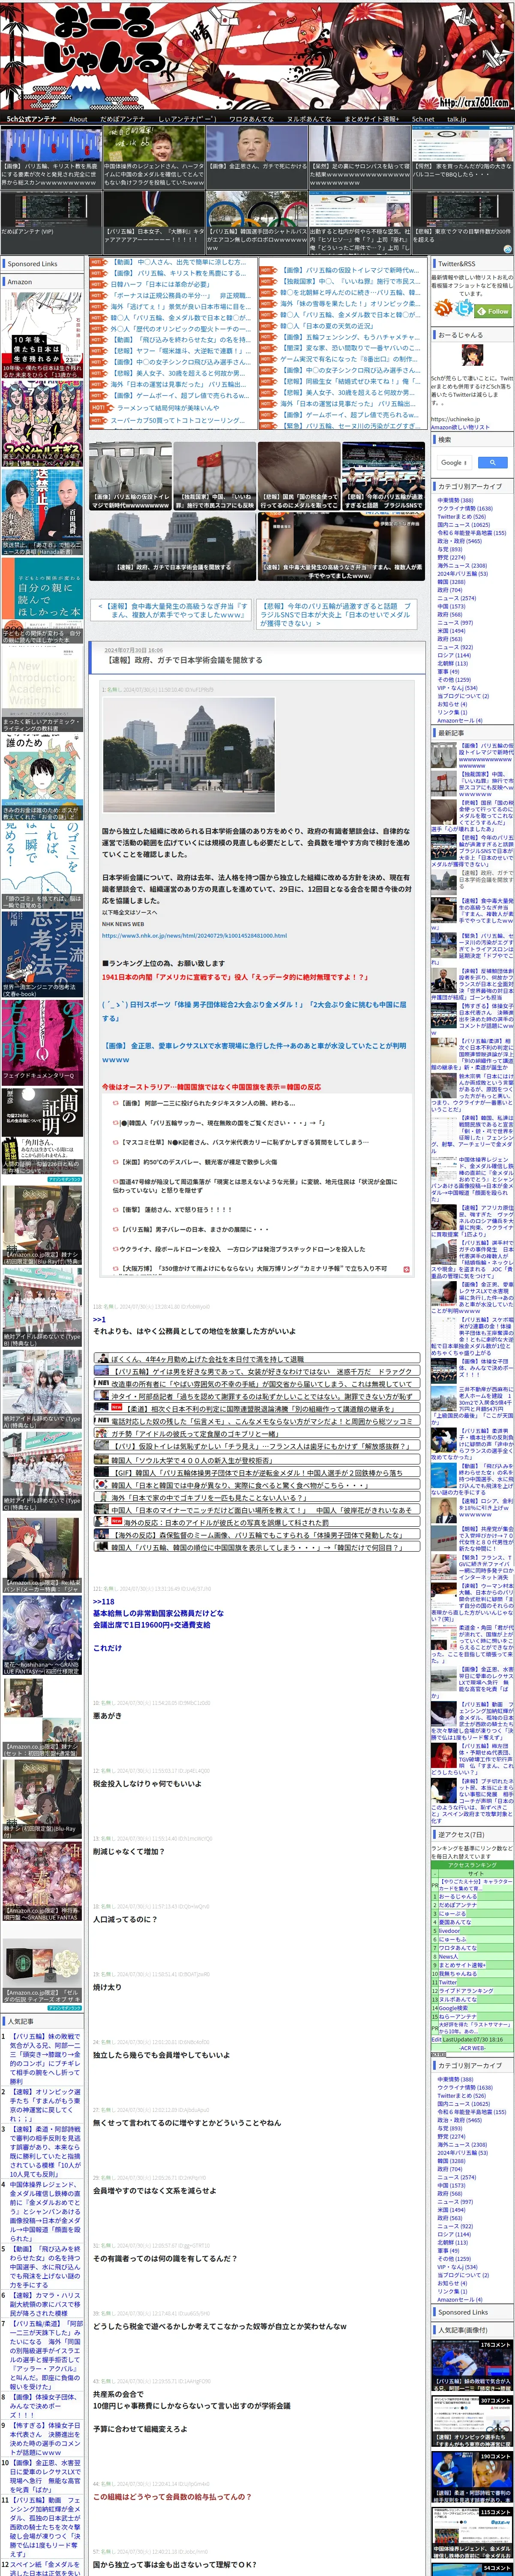Open the NHK news source URL link
The height and width of the screenshot is (2576, 515).
coord(194,935)
